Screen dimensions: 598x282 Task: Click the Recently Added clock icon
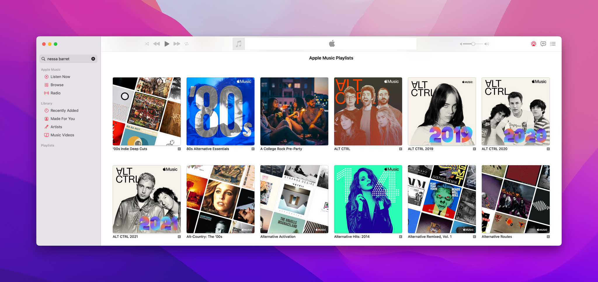(x=46, y=111)
